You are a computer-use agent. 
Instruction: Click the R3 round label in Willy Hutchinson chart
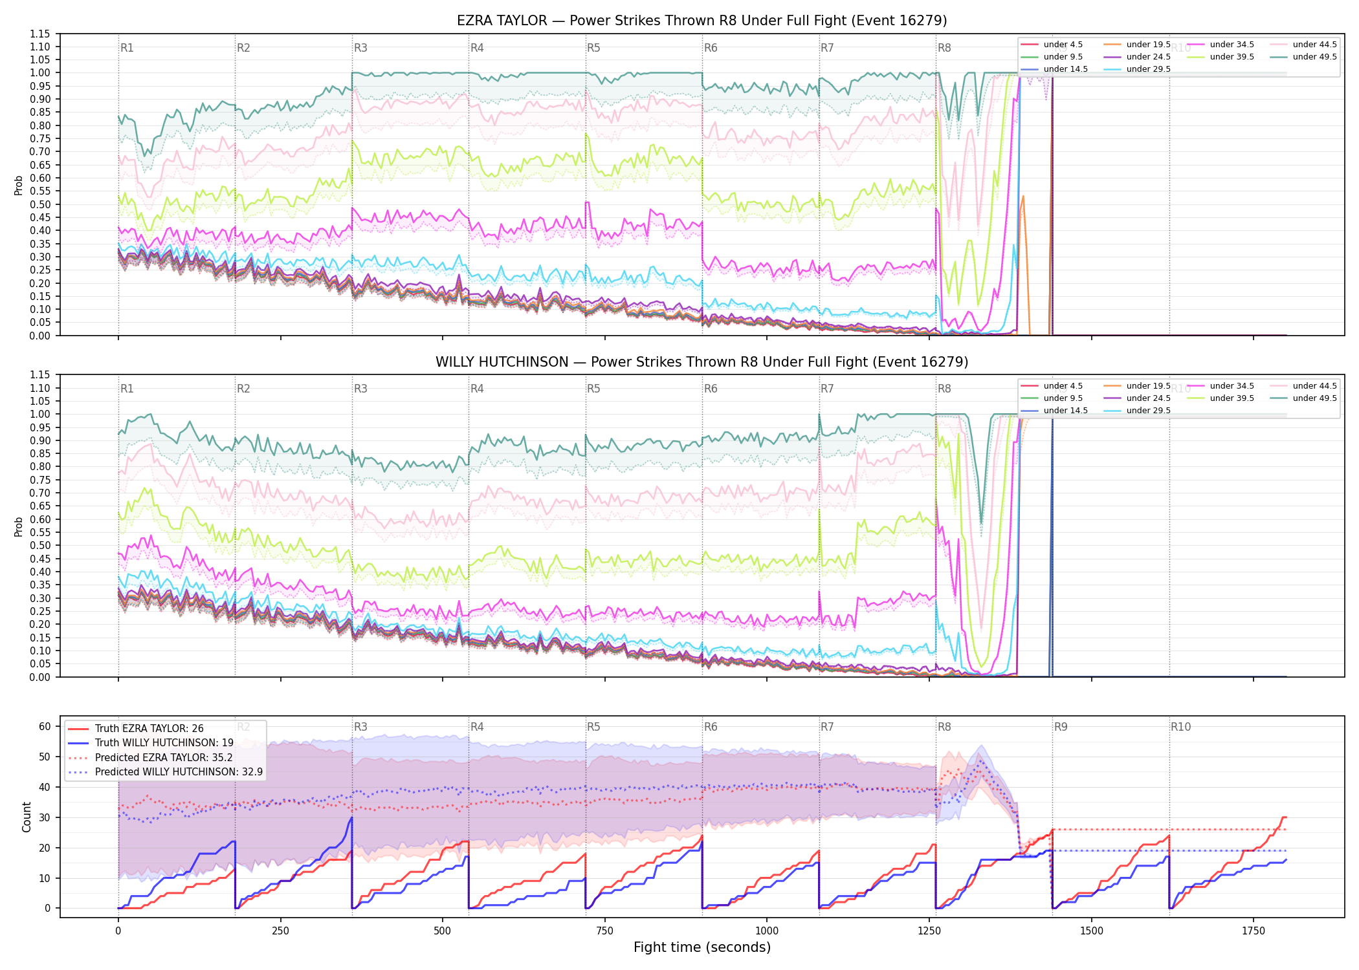click(x=360, y=389)
